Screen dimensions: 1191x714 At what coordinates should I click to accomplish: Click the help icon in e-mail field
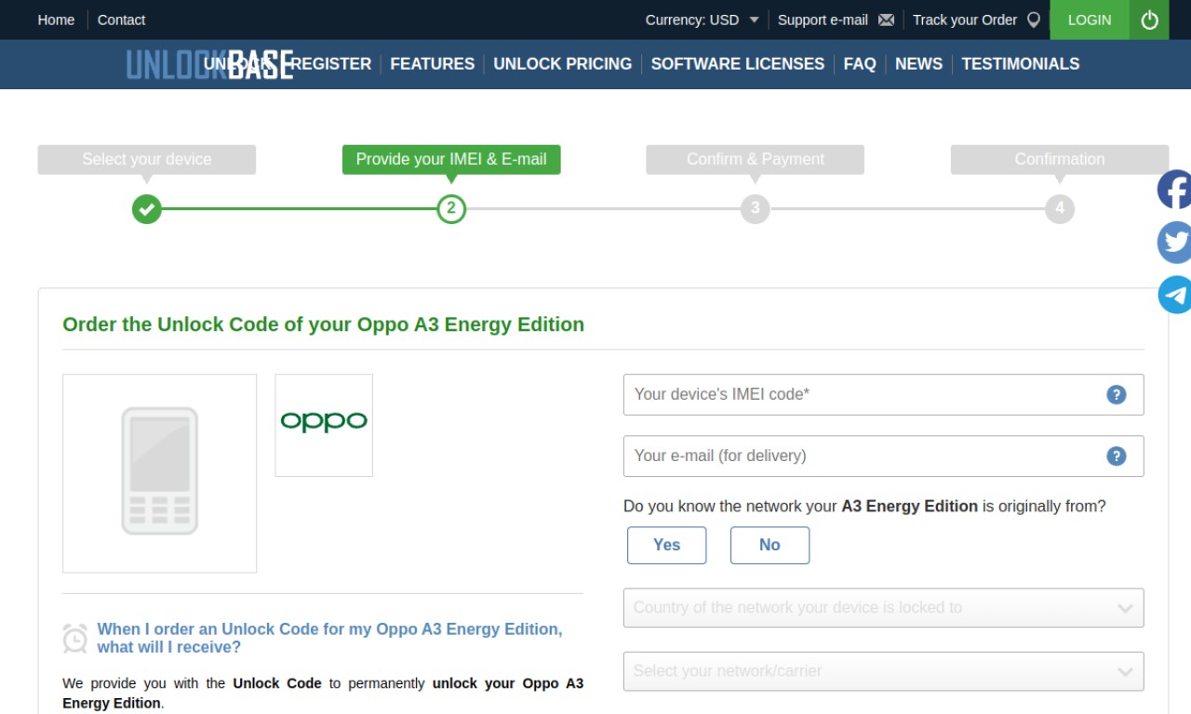point(1117,456)
